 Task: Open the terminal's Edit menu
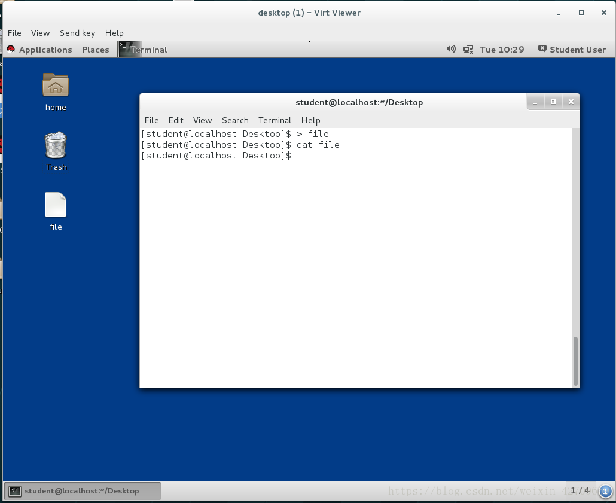pos(176,120)
